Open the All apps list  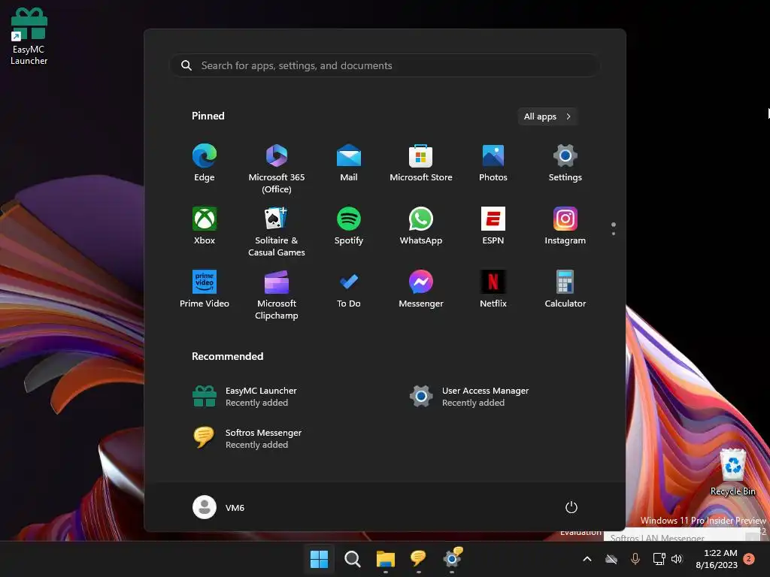pos(547,116)
